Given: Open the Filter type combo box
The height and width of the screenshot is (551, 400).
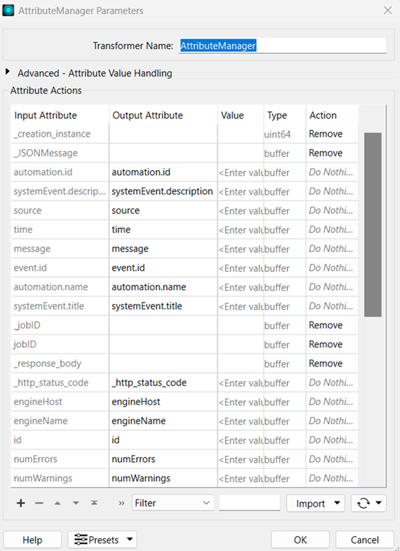Looking at the screenshot, I should [173, 503].
